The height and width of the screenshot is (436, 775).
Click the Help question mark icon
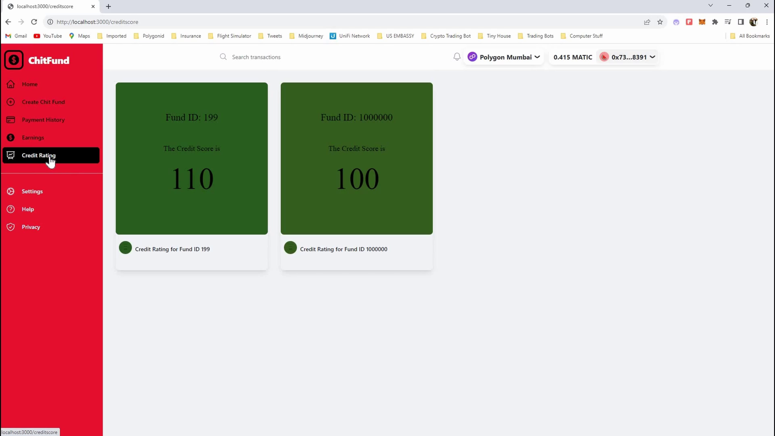point(11,209)
